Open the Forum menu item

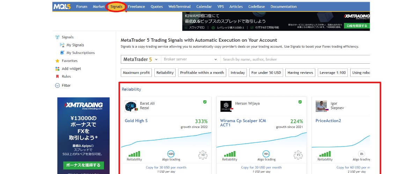[82, 7]
